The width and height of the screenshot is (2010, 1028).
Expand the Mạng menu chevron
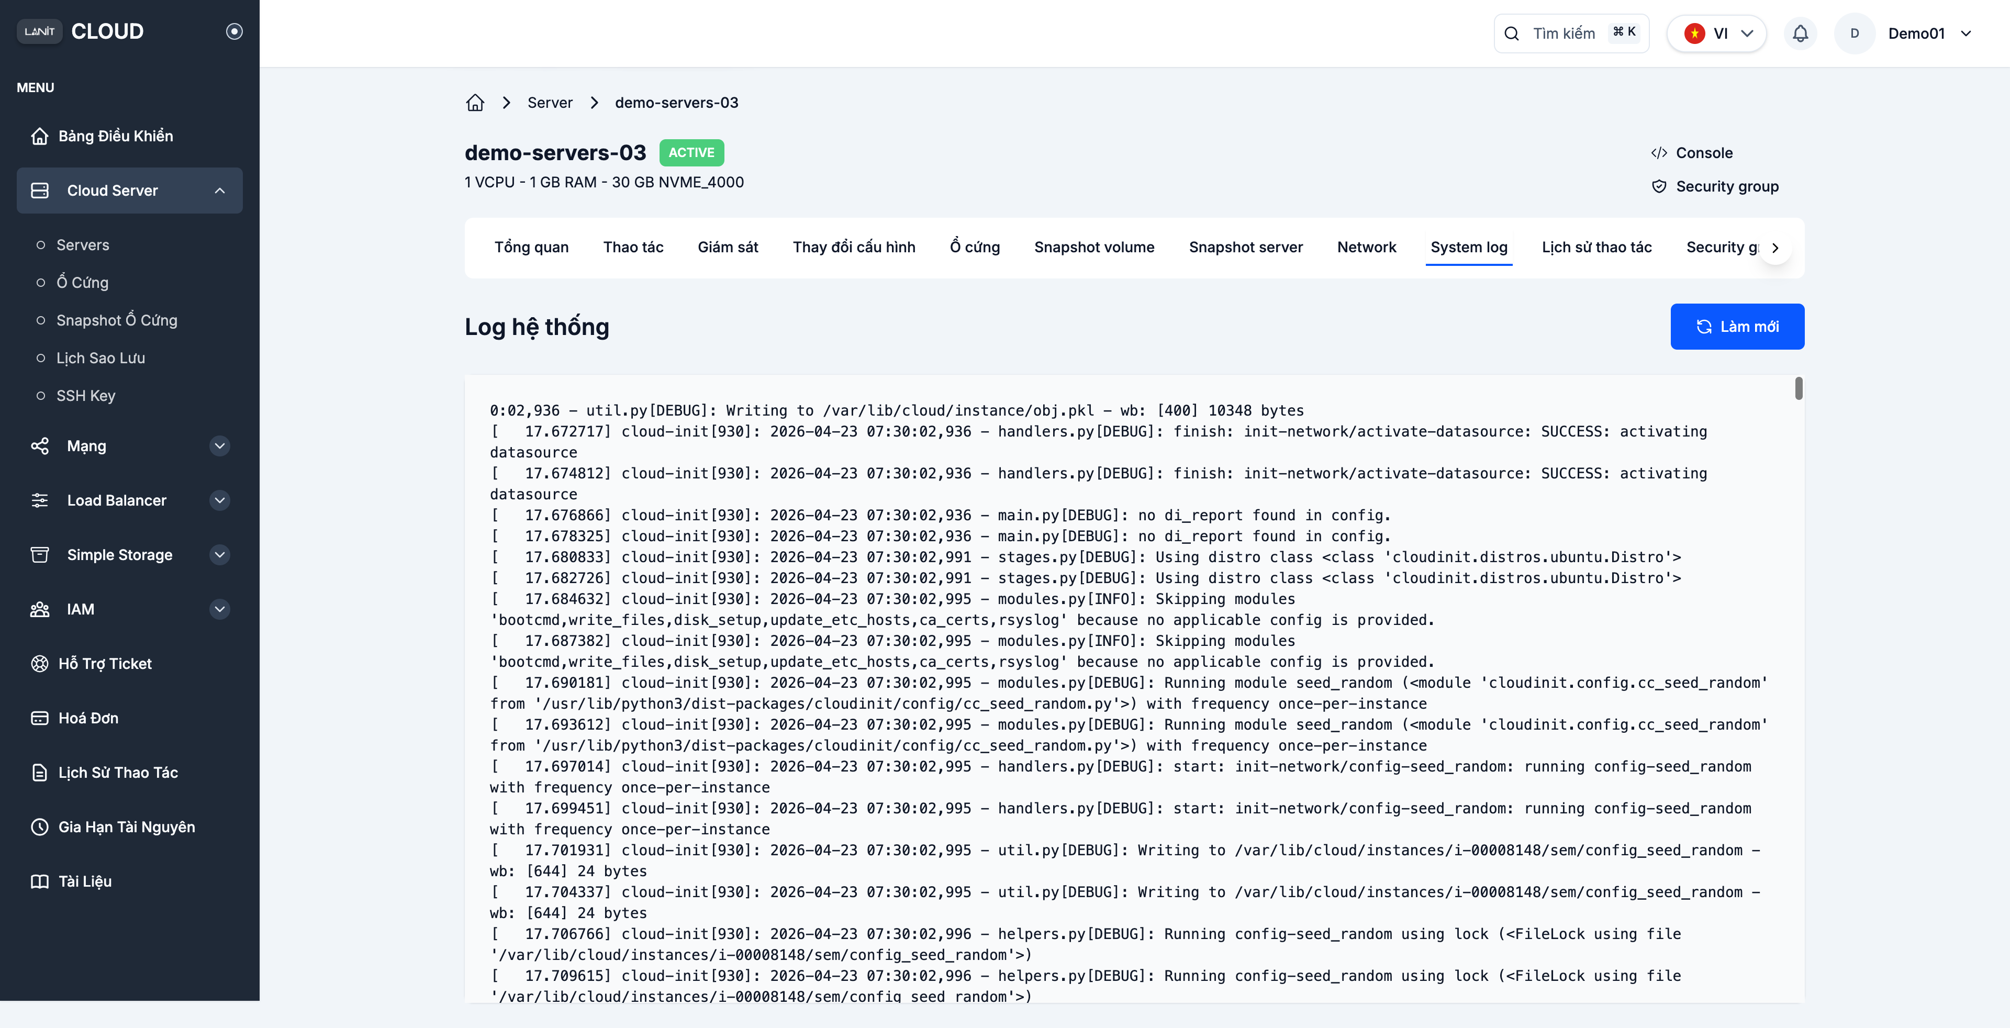tap(220, 446)
